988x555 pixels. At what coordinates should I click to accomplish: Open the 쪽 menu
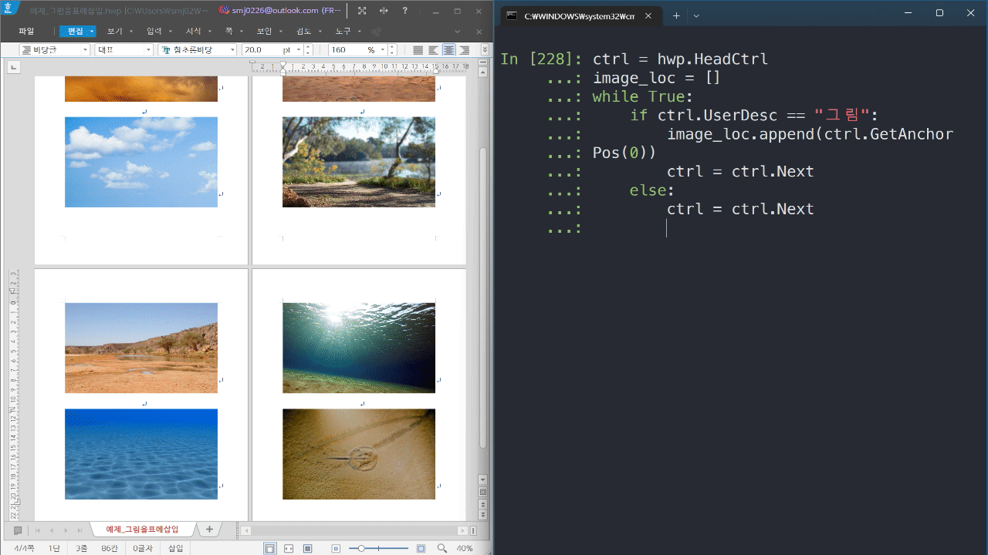[x=228, y=31]
